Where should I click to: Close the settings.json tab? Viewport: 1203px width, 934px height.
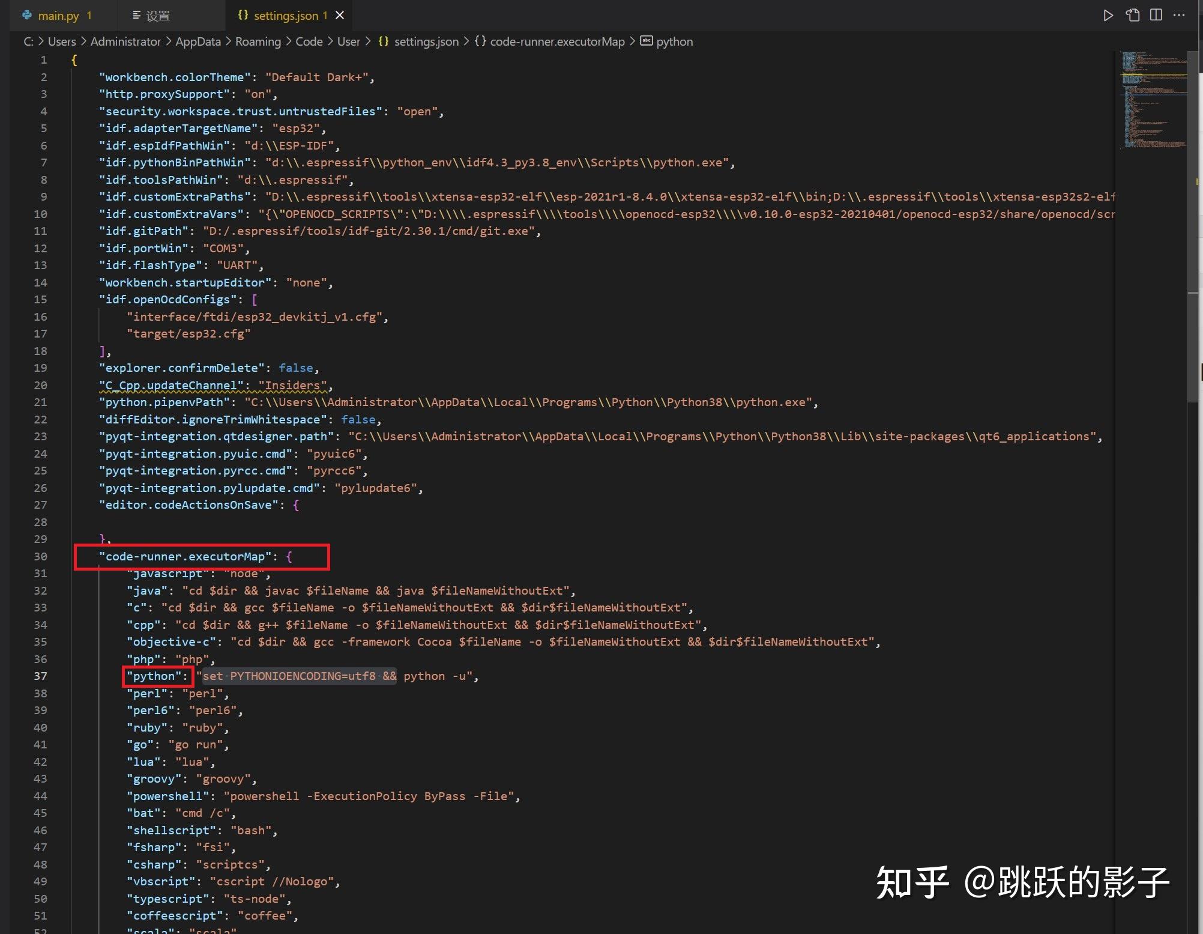(340, 15)
